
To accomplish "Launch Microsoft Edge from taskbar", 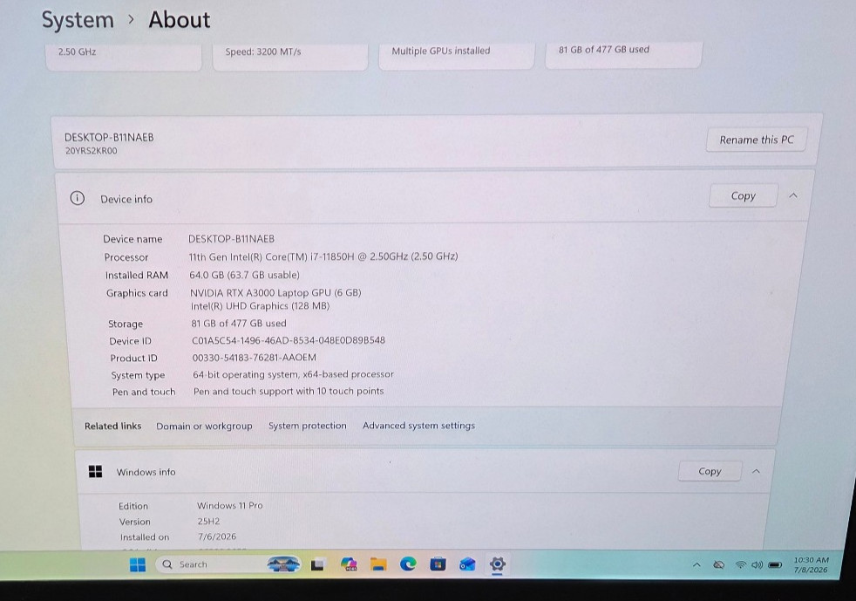I will pos(408,563).
